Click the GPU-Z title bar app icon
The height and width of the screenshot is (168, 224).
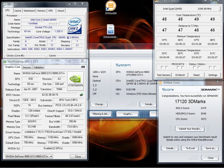point(5,62)
